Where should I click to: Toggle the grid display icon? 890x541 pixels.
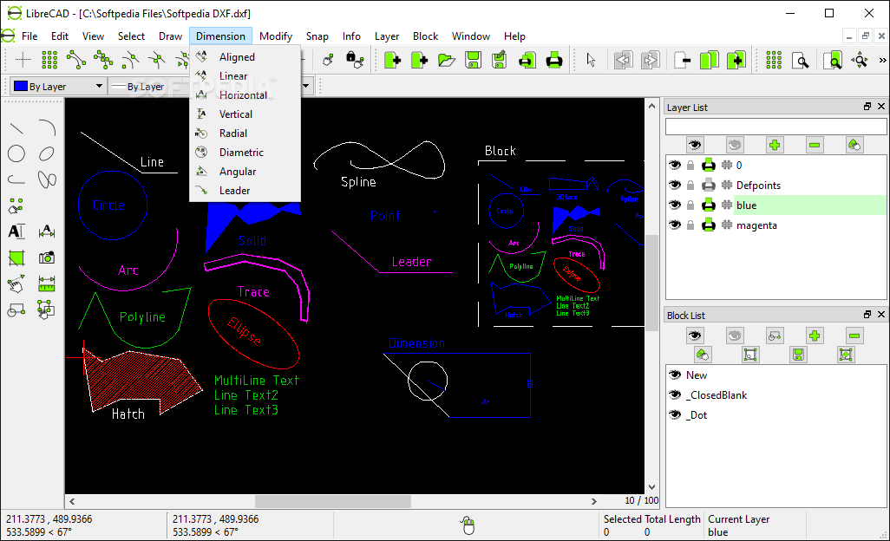point(774,60)
